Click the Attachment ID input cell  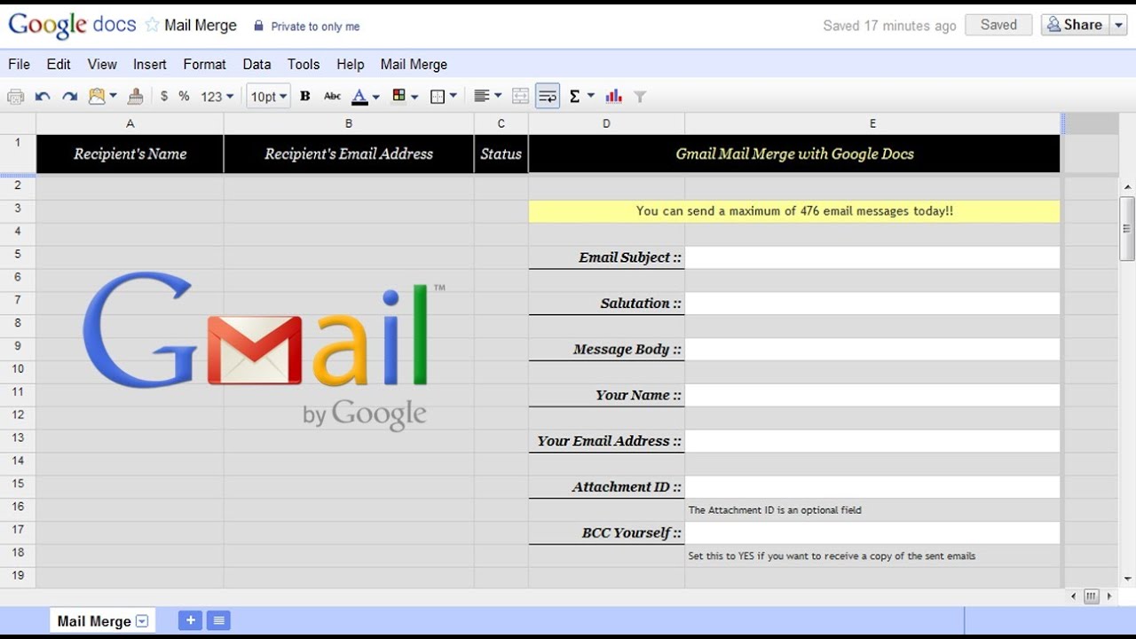tap(872, 486)
